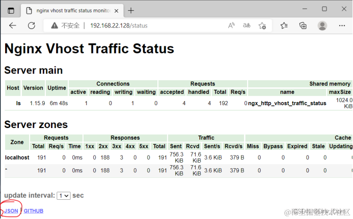Click the 'Server main' heading
The width and height of the screenshot is (353, 219).
point(33,70)
